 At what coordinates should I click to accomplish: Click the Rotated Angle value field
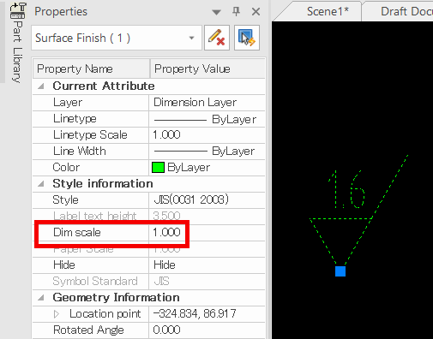click(x=207, y=330)
